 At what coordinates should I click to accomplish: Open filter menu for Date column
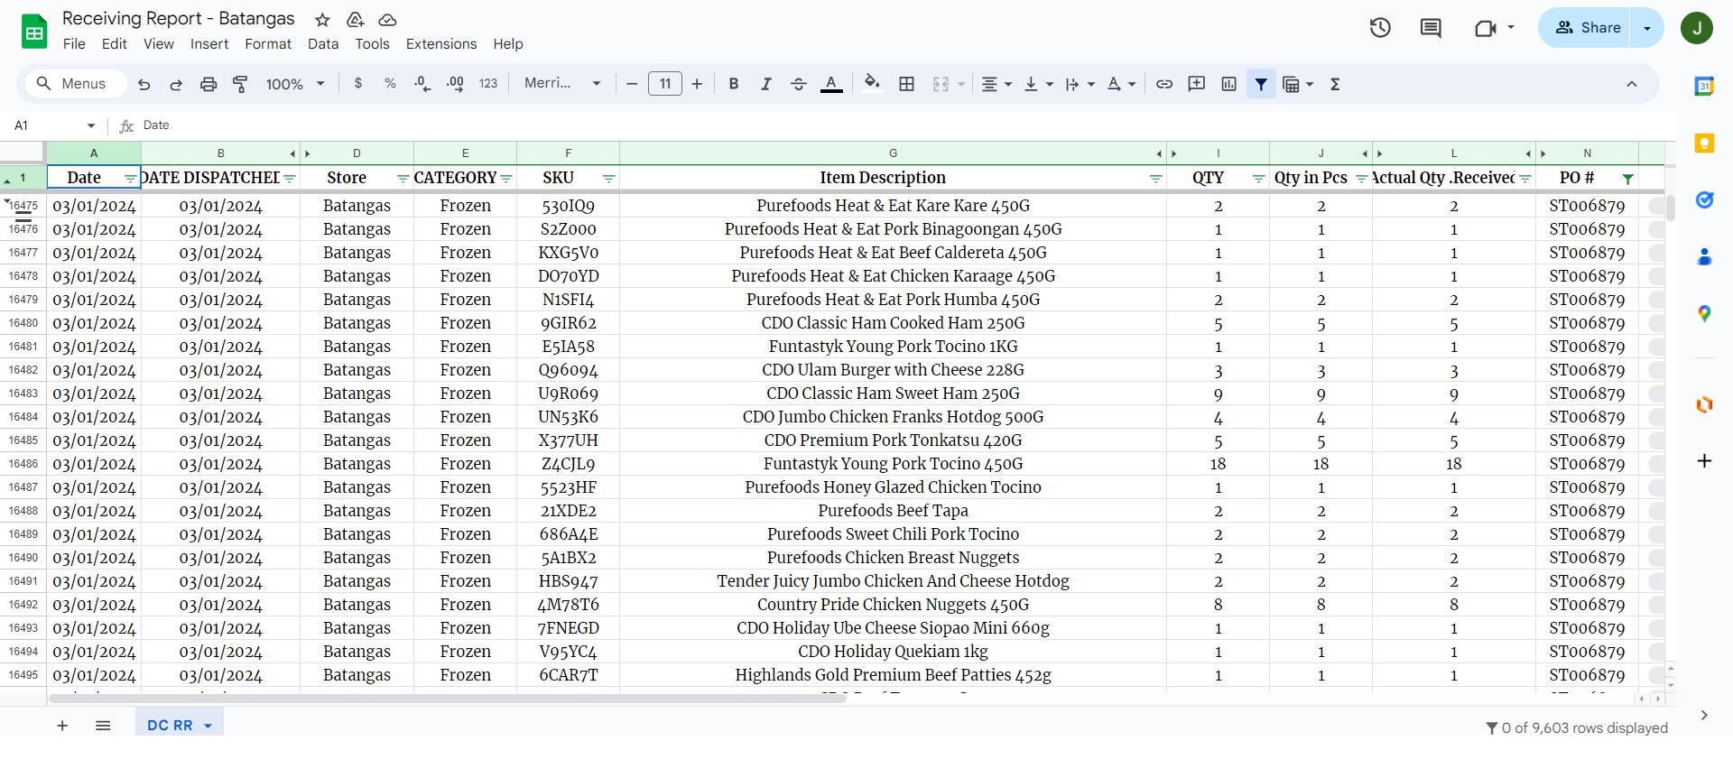tap(130, 179)
